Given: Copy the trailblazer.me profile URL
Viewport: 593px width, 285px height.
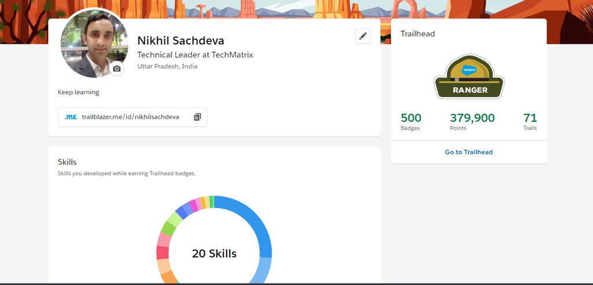Looking at the screenshot, I should pos(197,117).
